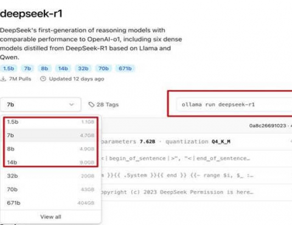Click View all at the bottom of the dropdown
Screen dimensions: 292x225
click(50, 217)
